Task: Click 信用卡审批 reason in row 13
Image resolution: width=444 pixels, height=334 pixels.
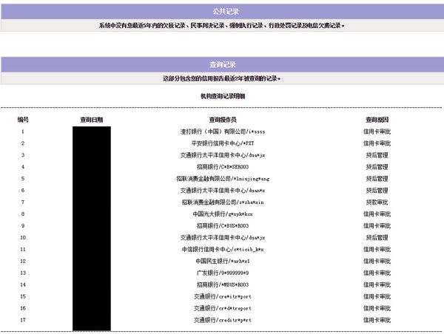Action: coord(377,273)
